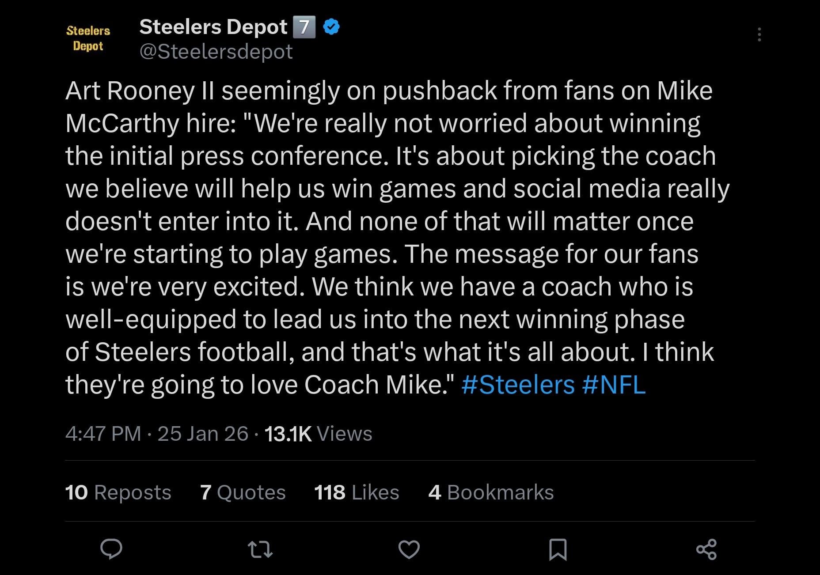The image size is (820, 575).
Task: Open the #Steelers hashtag
Action: click(517, 385)
